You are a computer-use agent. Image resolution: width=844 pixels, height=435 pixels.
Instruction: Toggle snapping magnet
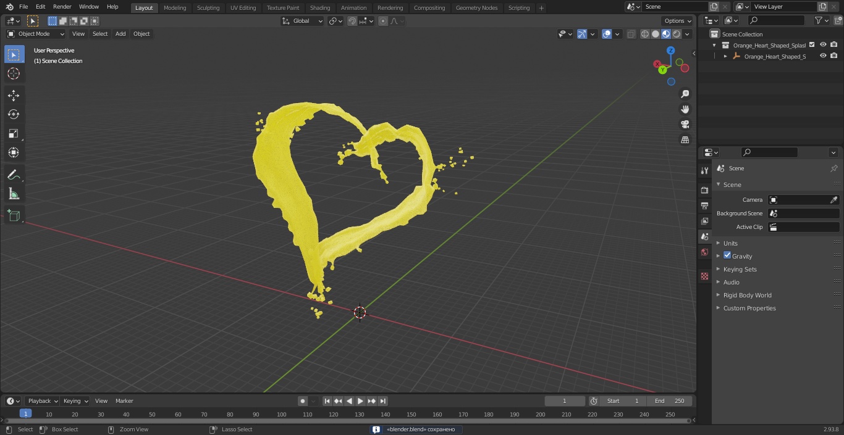click(352, 21)
